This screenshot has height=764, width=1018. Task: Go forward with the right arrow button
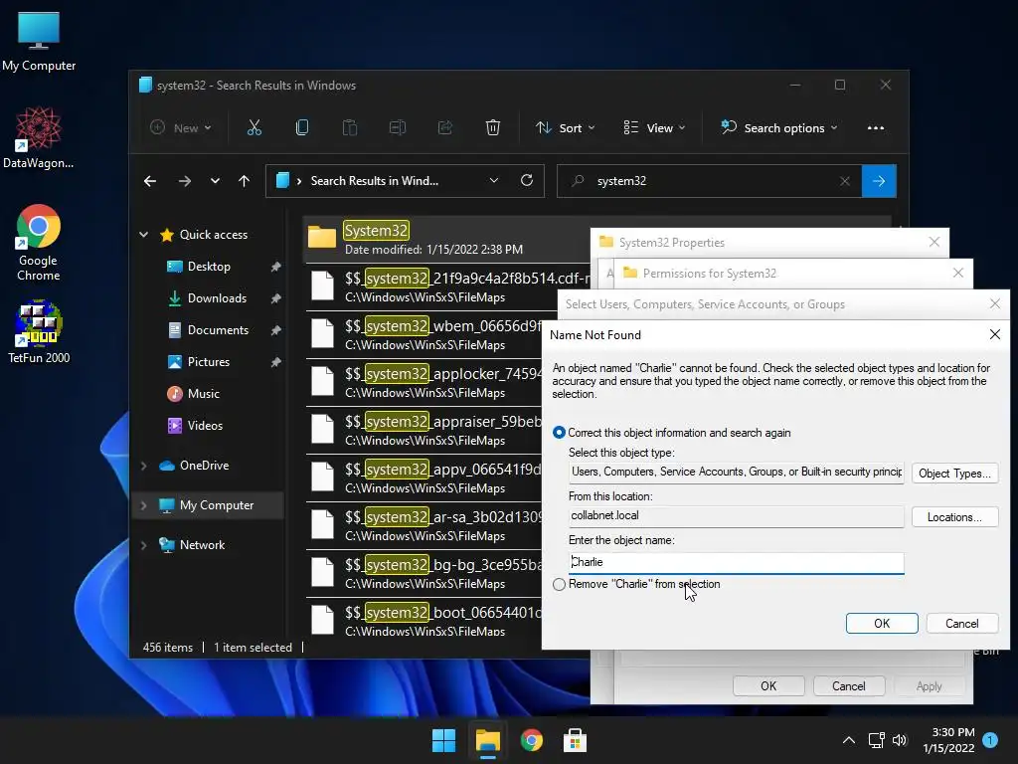click(x=185, y=181)
